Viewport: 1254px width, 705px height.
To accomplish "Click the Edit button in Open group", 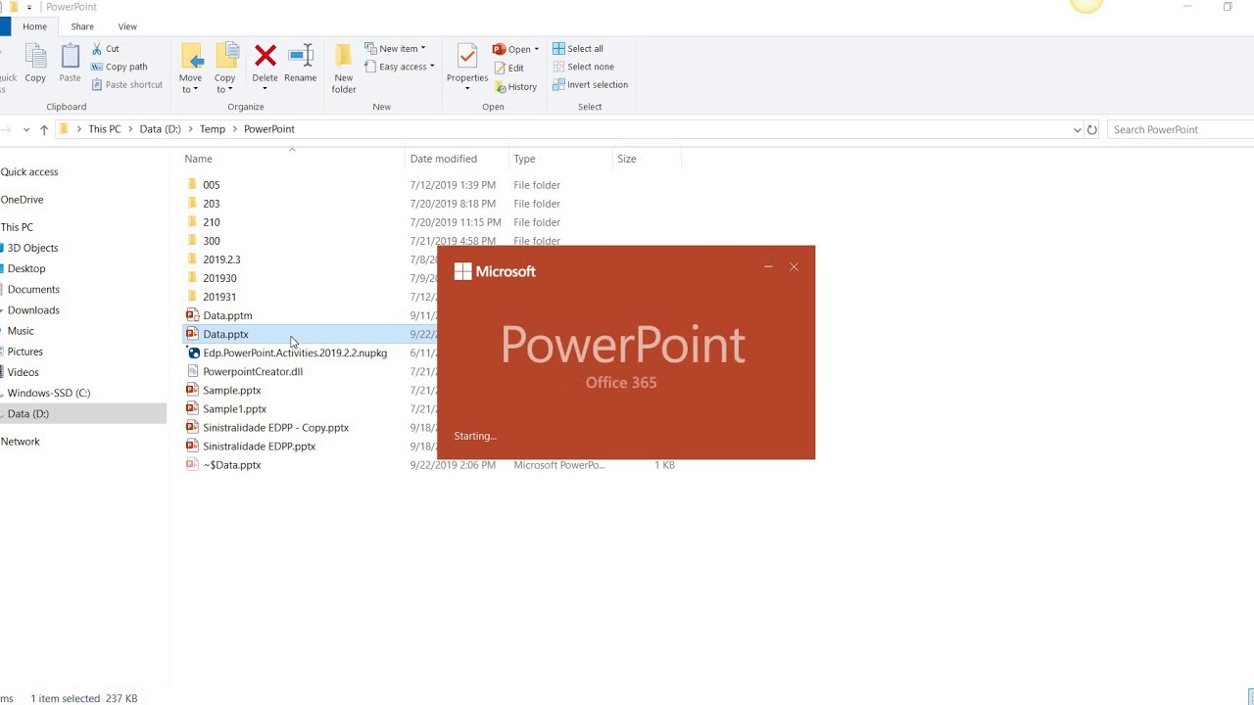I will click(508, 68).
